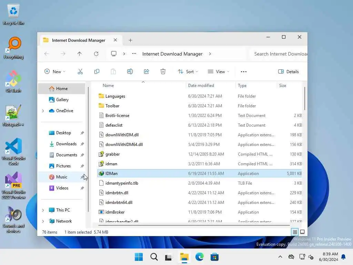This screenshot has width=353, height=265.
Task: Sort by the Size column header
Action: (283, 86)
